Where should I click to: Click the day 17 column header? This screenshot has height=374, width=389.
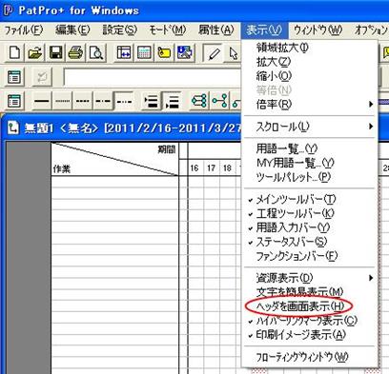coord(211,167)
